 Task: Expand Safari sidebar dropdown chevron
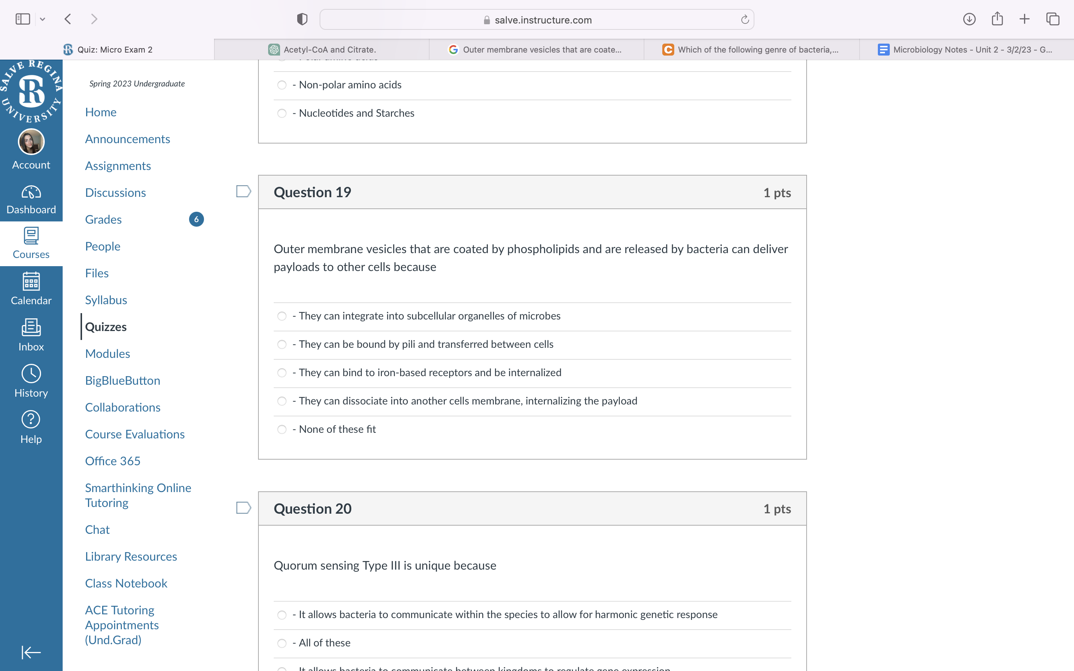coord(43,19)
